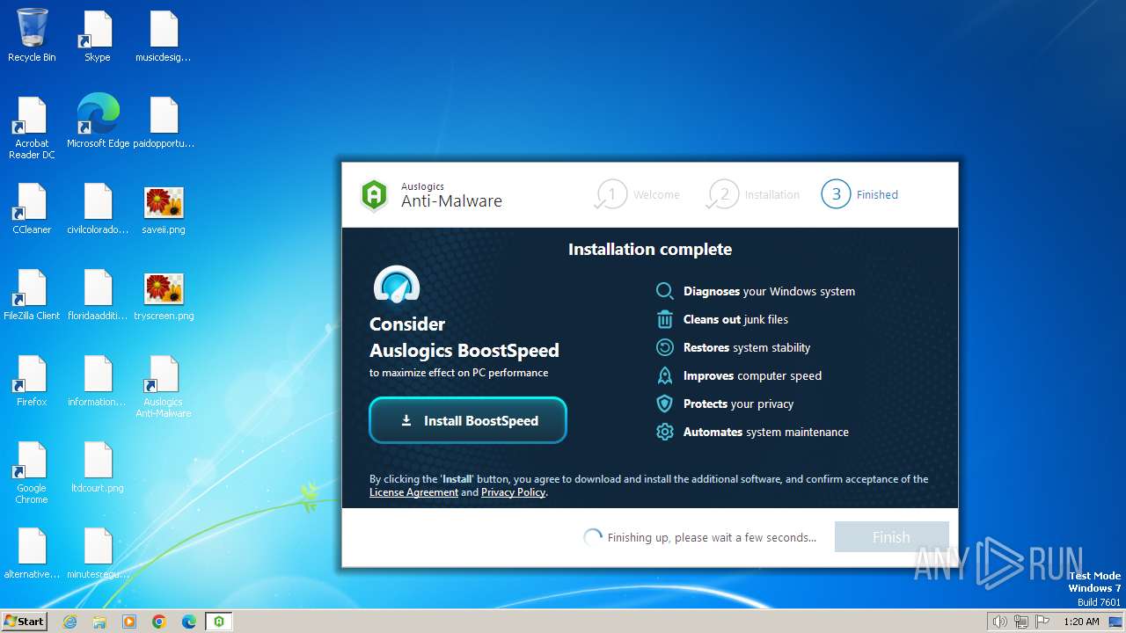
Task: Select the floridaadditi... desktop file
Action: click(98, 295)
